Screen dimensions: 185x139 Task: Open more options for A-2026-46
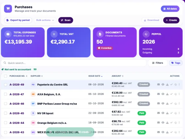click(179, 103)
